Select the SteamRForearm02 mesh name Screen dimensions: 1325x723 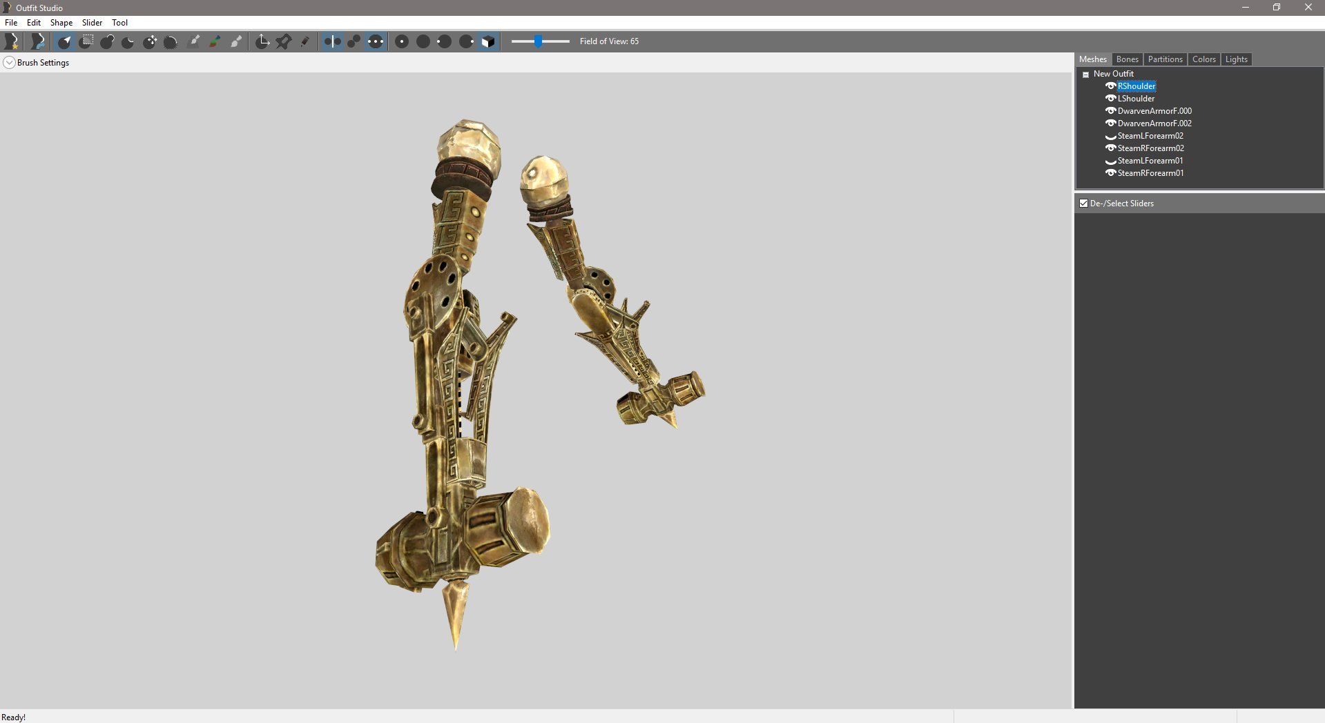1151,148
